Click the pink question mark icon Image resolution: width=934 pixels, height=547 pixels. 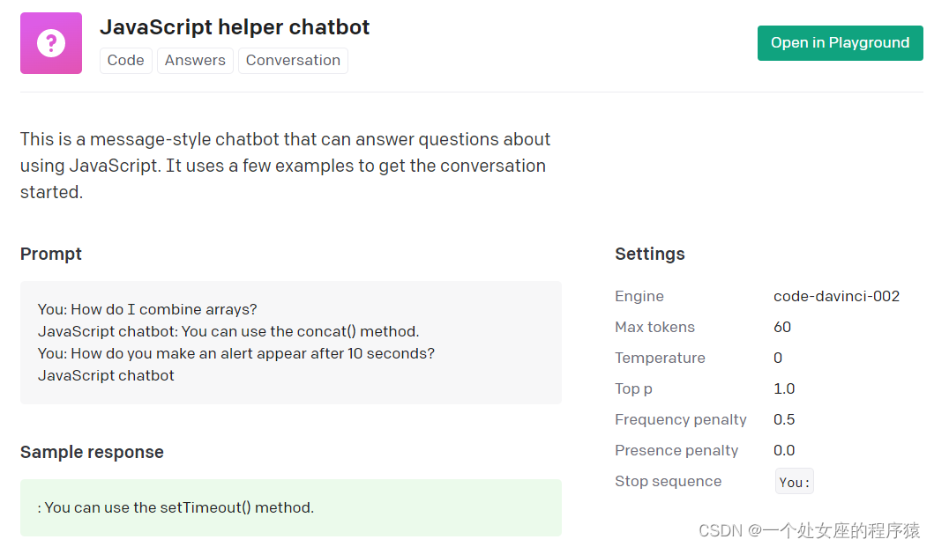pyautogui.click(x=51, y=43)
